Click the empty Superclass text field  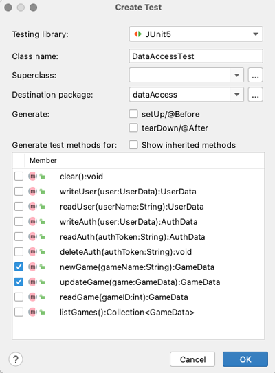coord(179,75)
